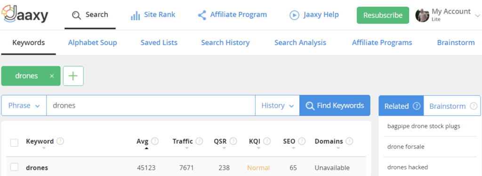
Task: Click the green Resubscribe button
Action: click(383, 15)
